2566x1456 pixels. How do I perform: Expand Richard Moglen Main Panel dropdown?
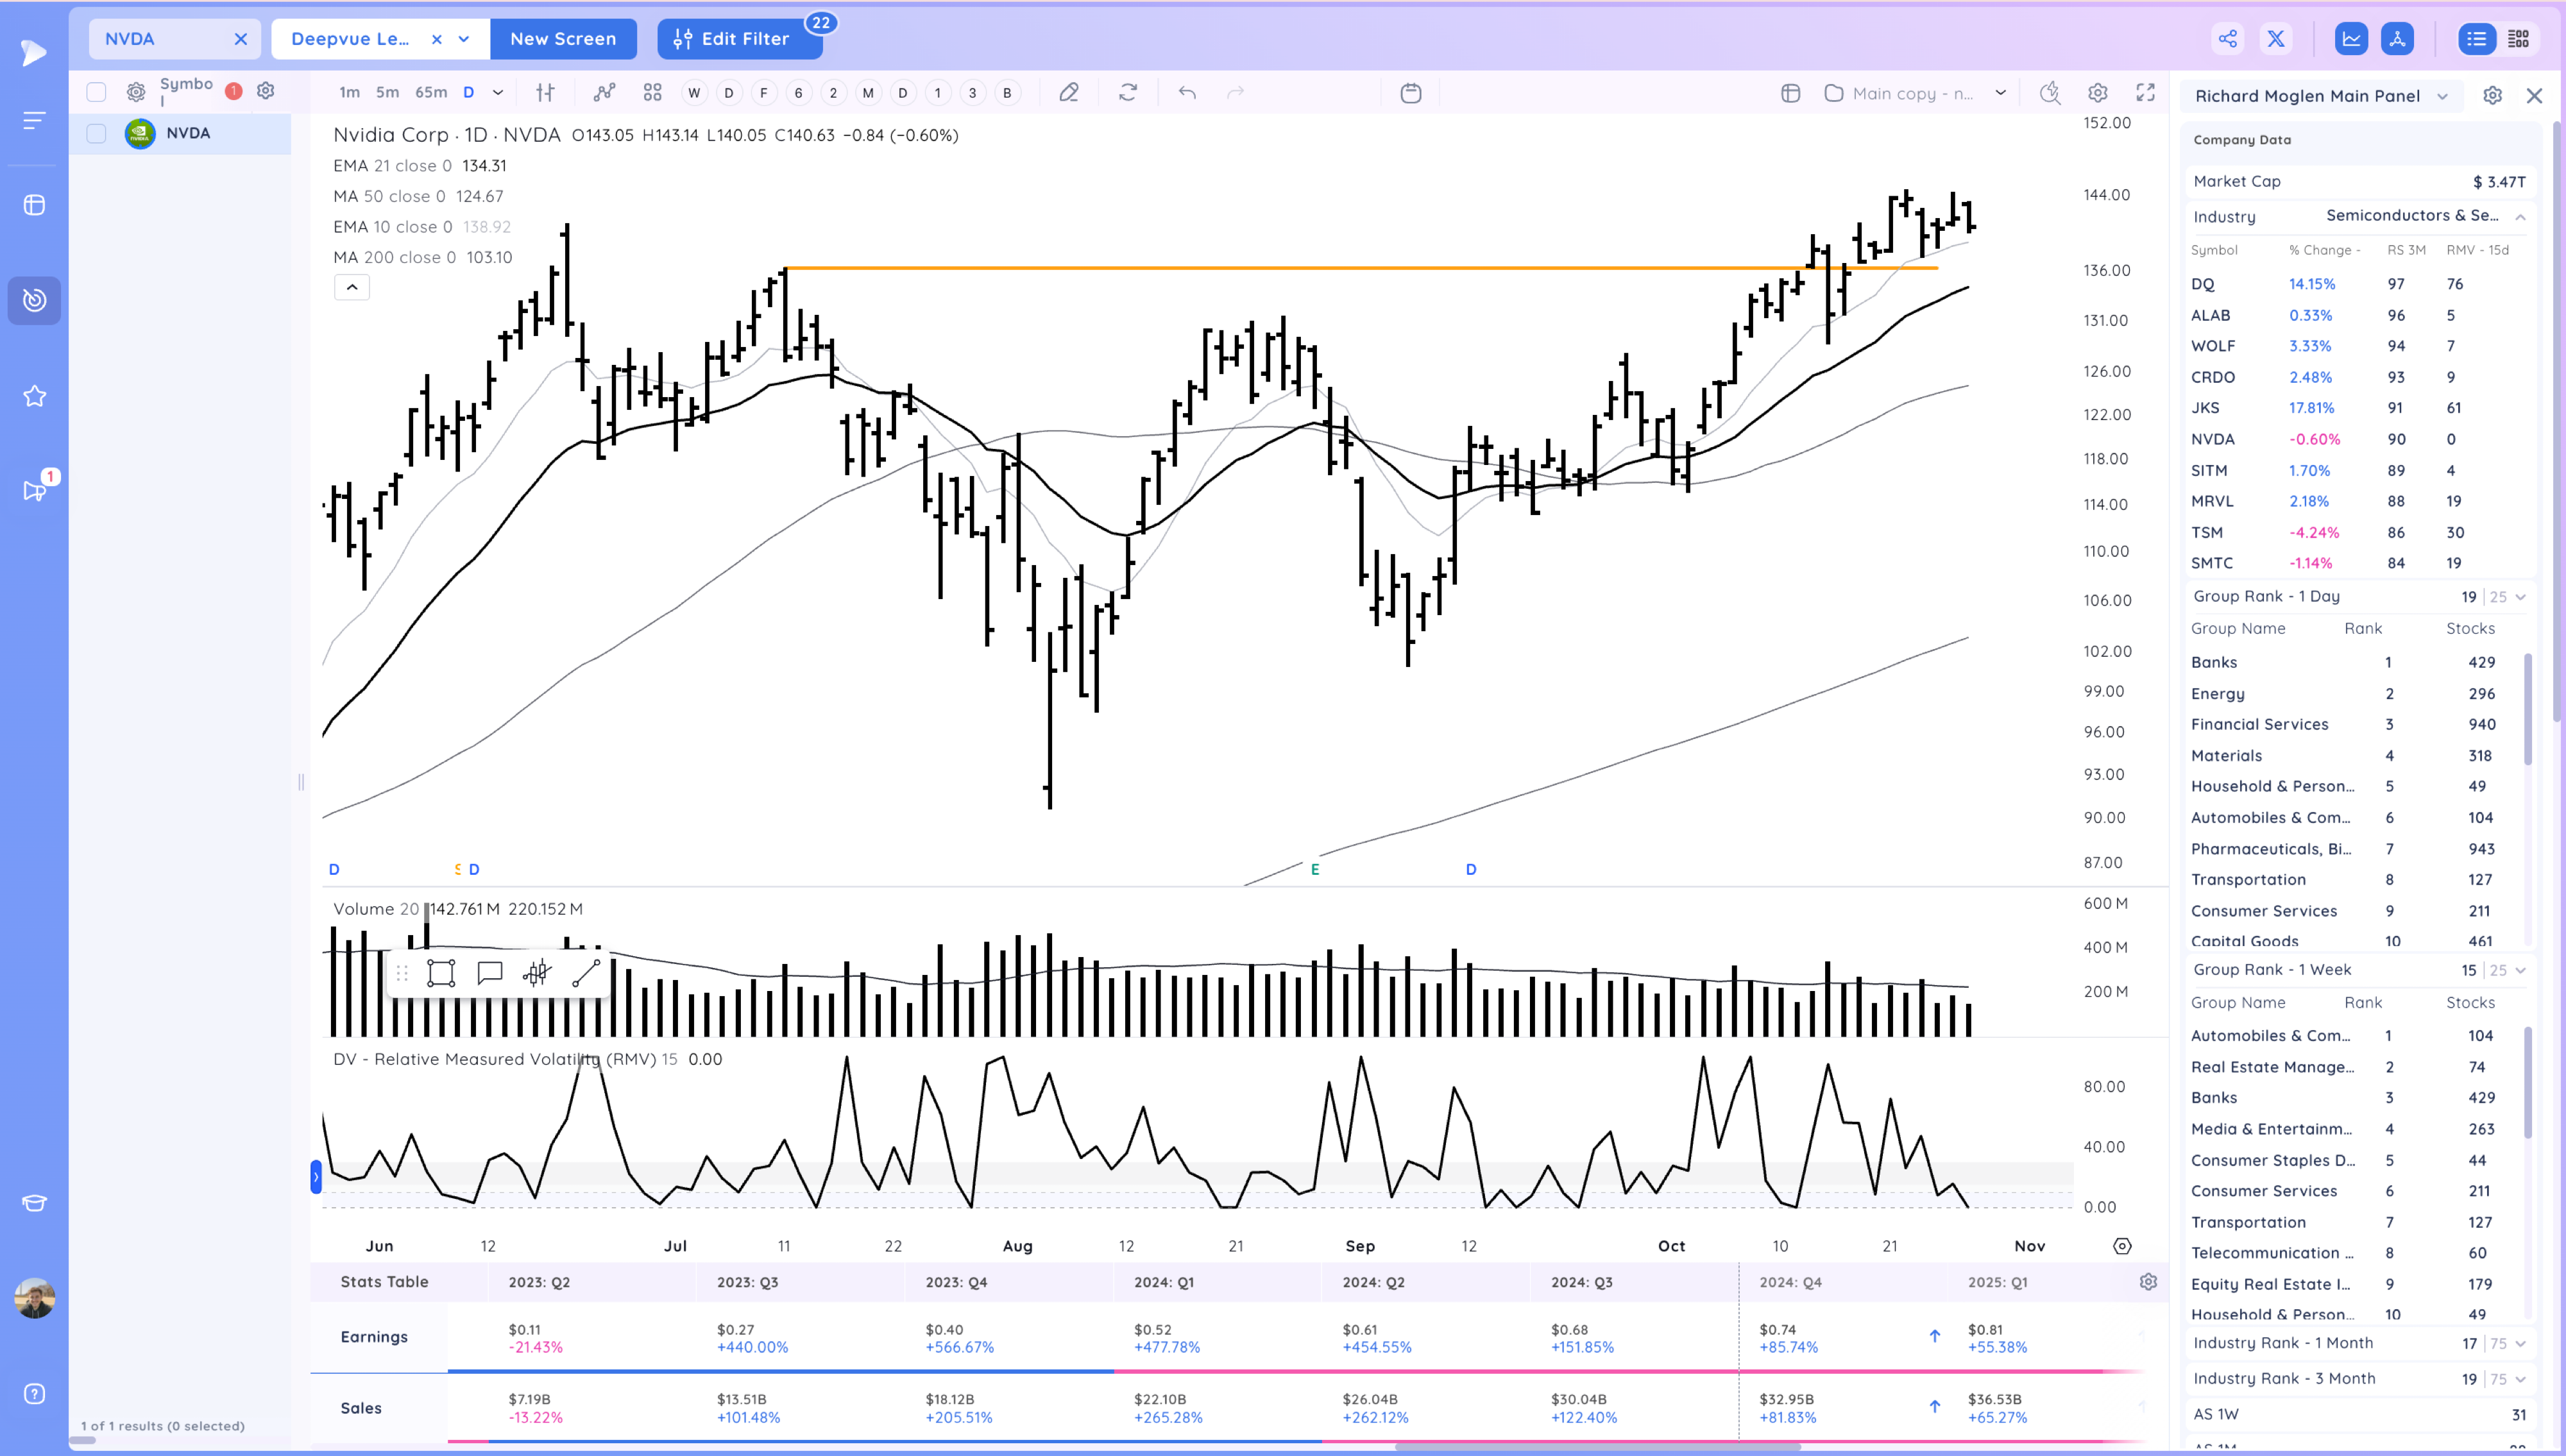point(2443,96)
